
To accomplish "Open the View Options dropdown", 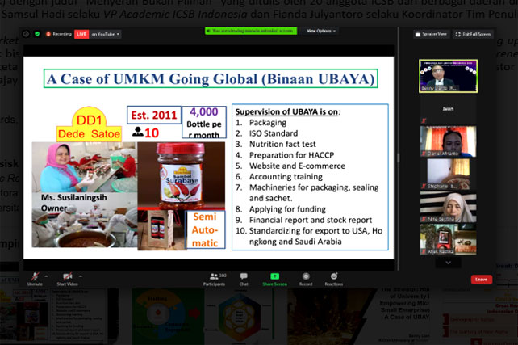I will pyautogui.click(x=321, y=31).
